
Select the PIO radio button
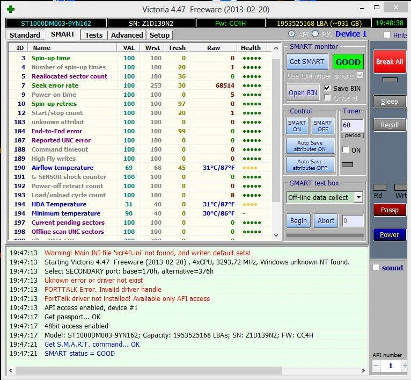click(x=315, y=34)
